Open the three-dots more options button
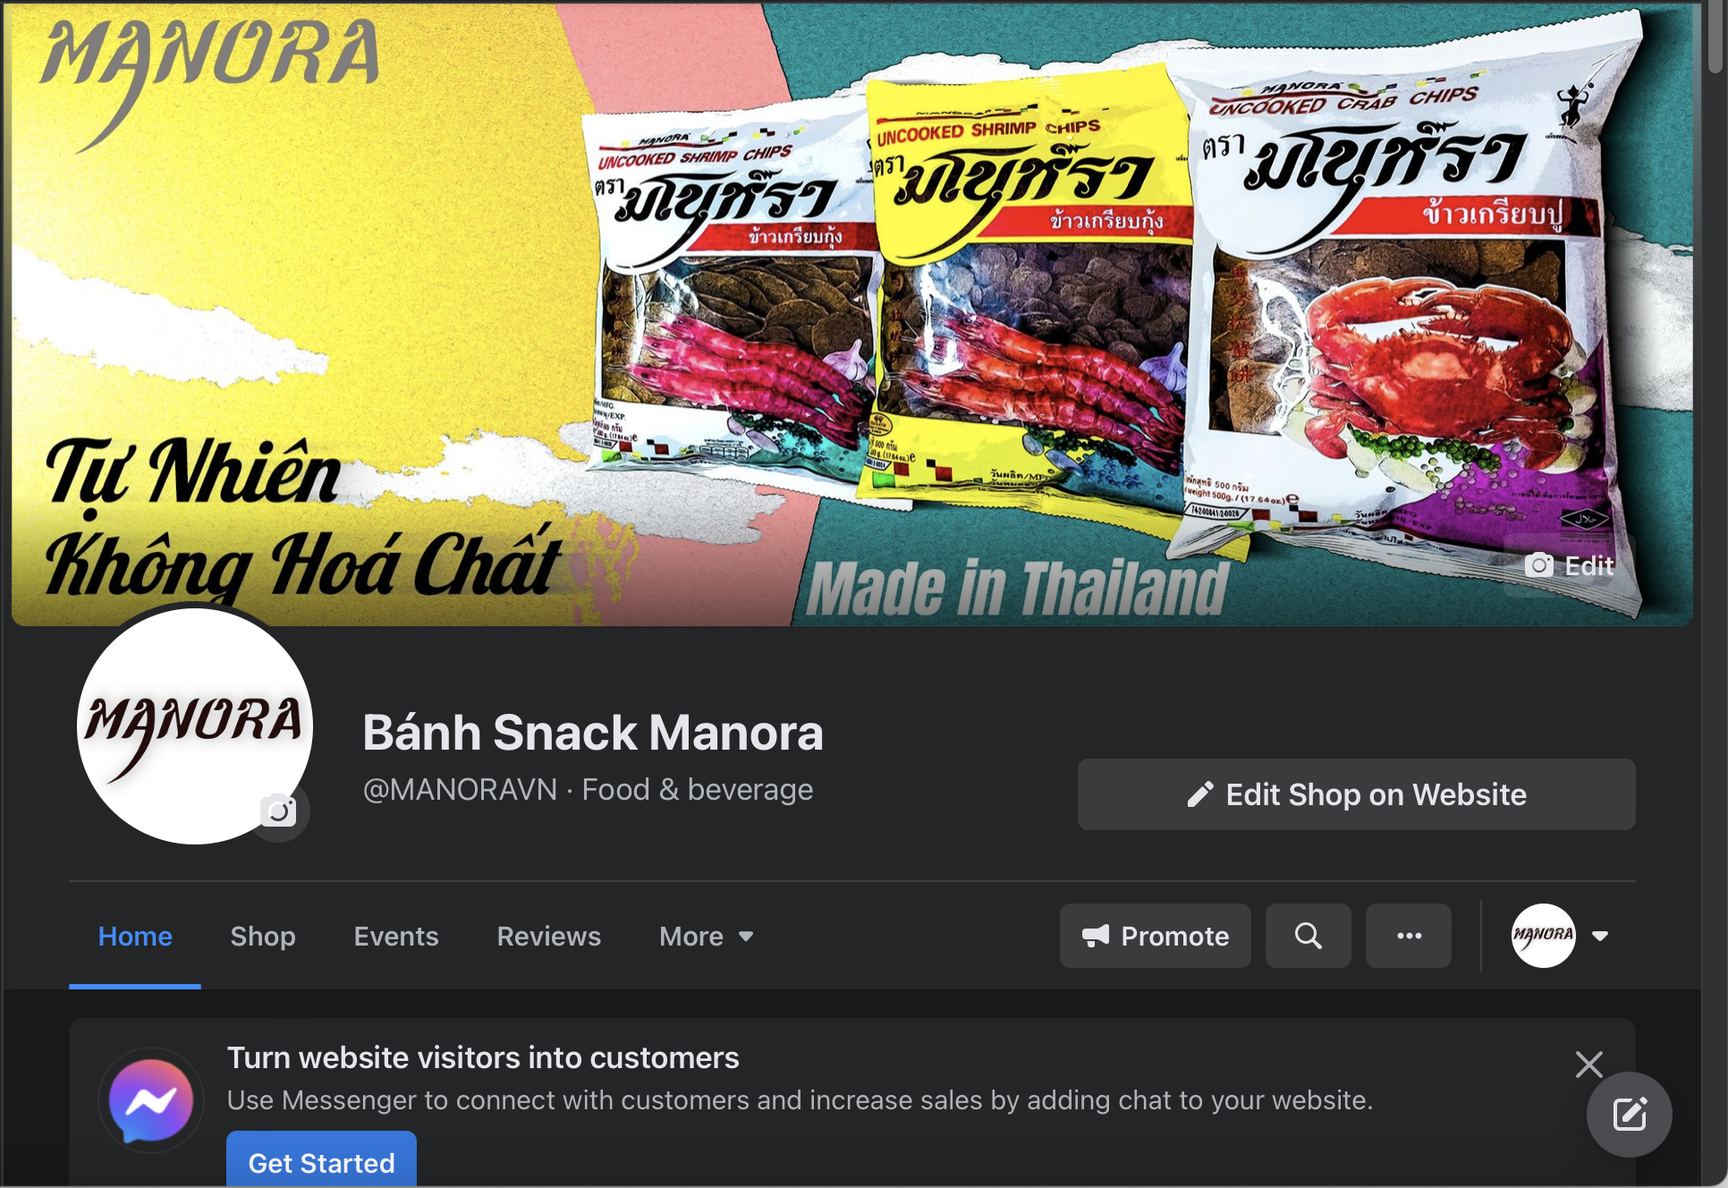The image size is (1728, 1188). pos(1409,936)
